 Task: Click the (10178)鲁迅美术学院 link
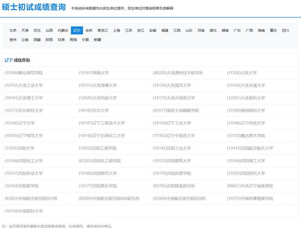pos(246,136)
